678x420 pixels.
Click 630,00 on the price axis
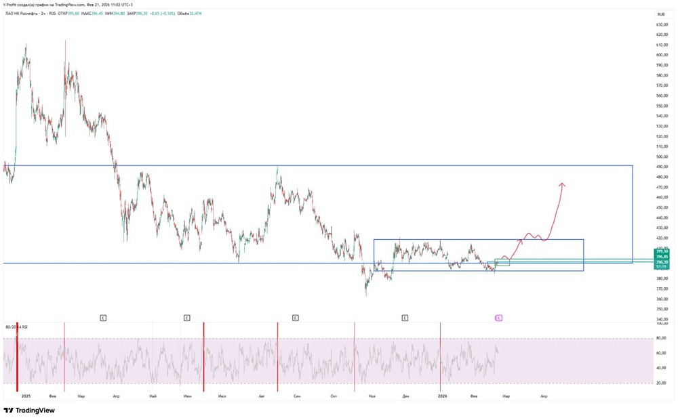click(662, 24)
